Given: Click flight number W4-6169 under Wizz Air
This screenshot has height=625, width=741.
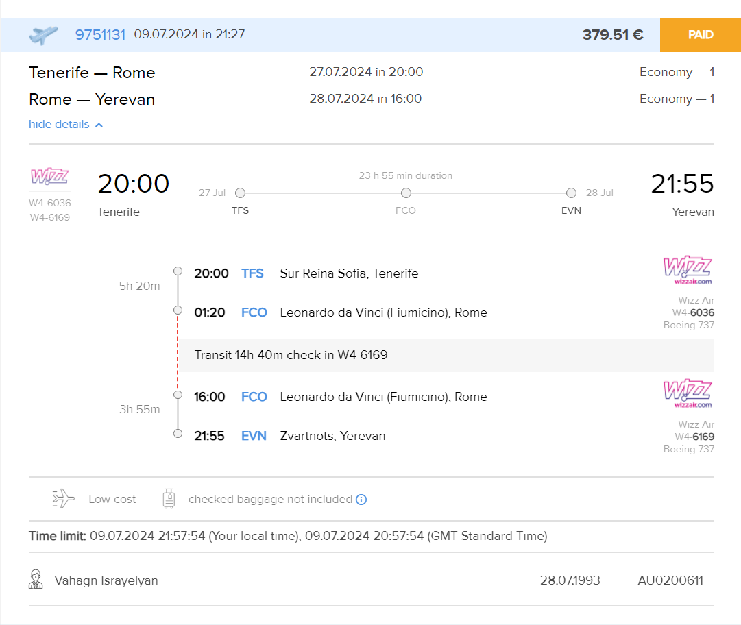Looking at the screenshot, I should tap(694, 437).
